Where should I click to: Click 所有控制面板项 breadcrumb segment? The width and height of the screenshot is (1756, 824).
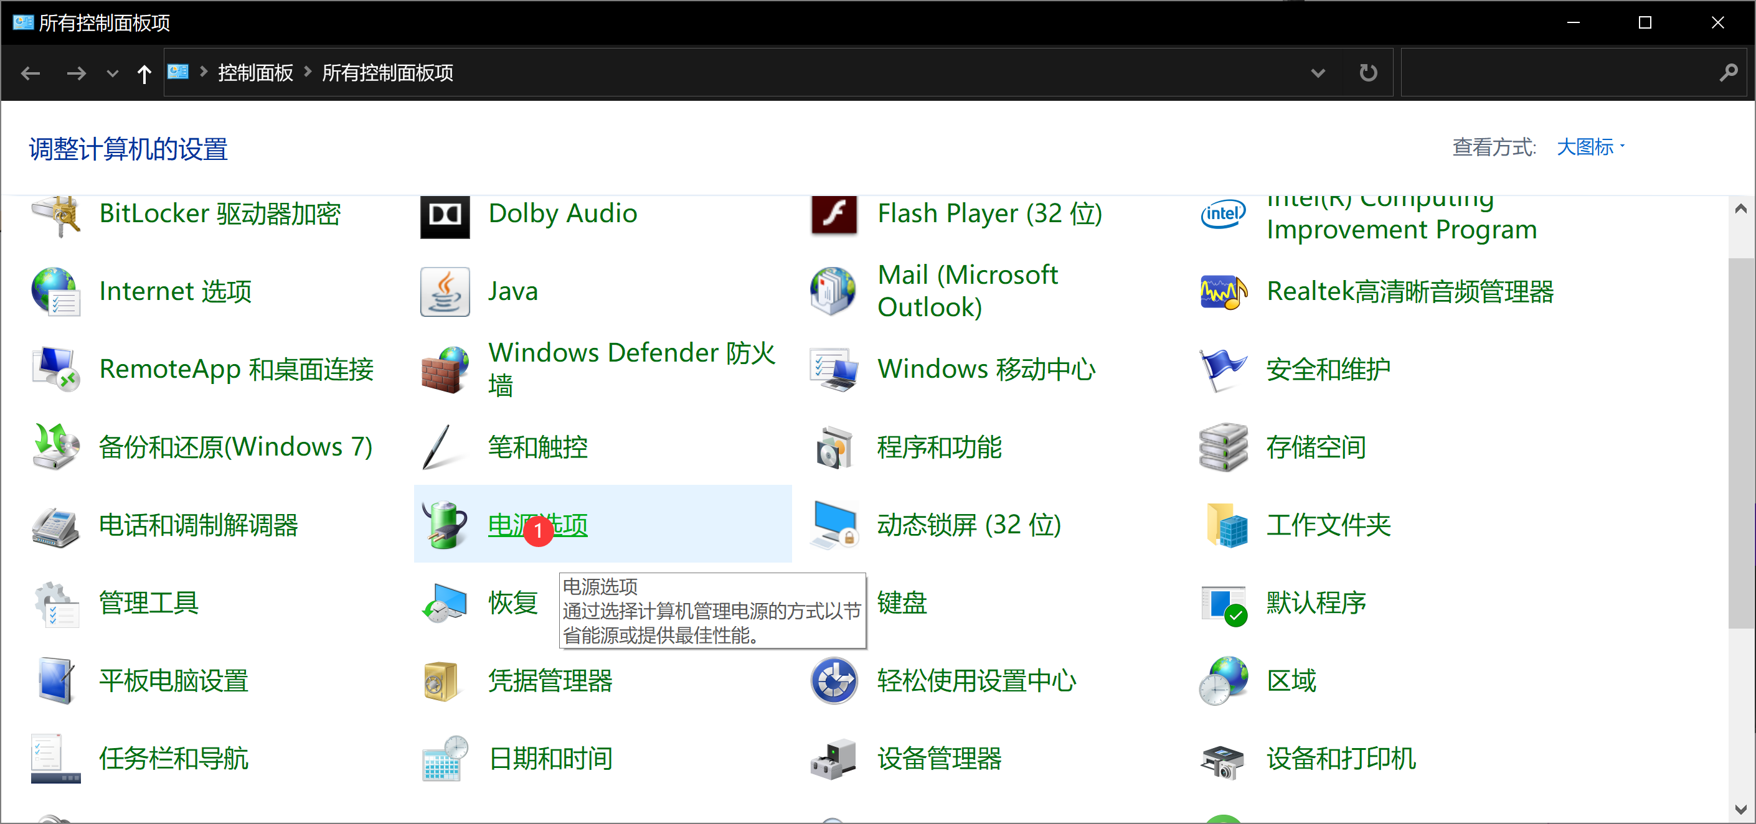click(x=387, y=73)
